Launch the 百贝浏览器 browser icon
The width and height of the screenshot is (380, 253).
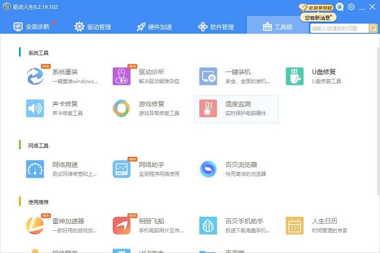coord(208,169)
